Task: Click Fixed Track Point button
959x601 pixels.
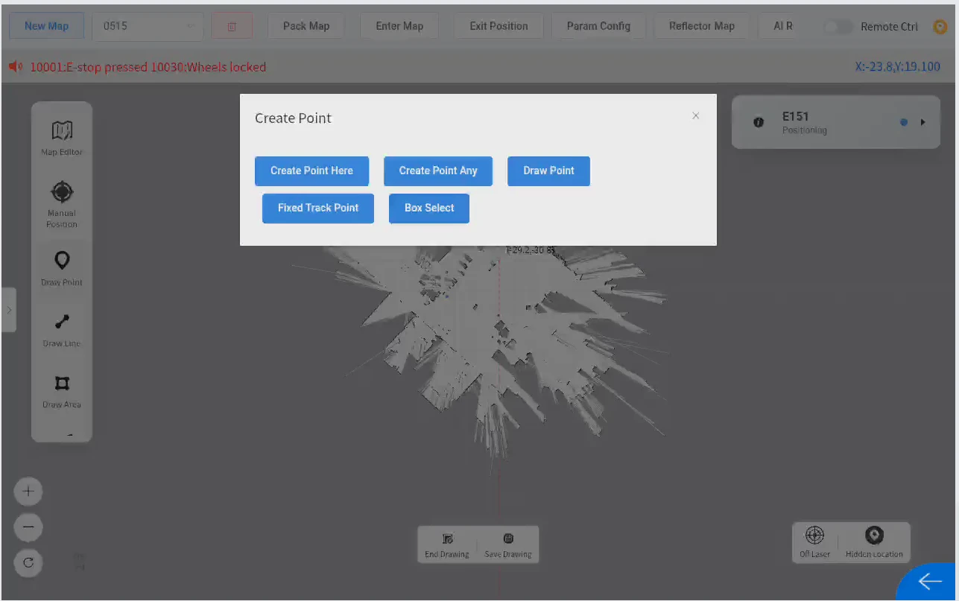Action: pos(318,208)
